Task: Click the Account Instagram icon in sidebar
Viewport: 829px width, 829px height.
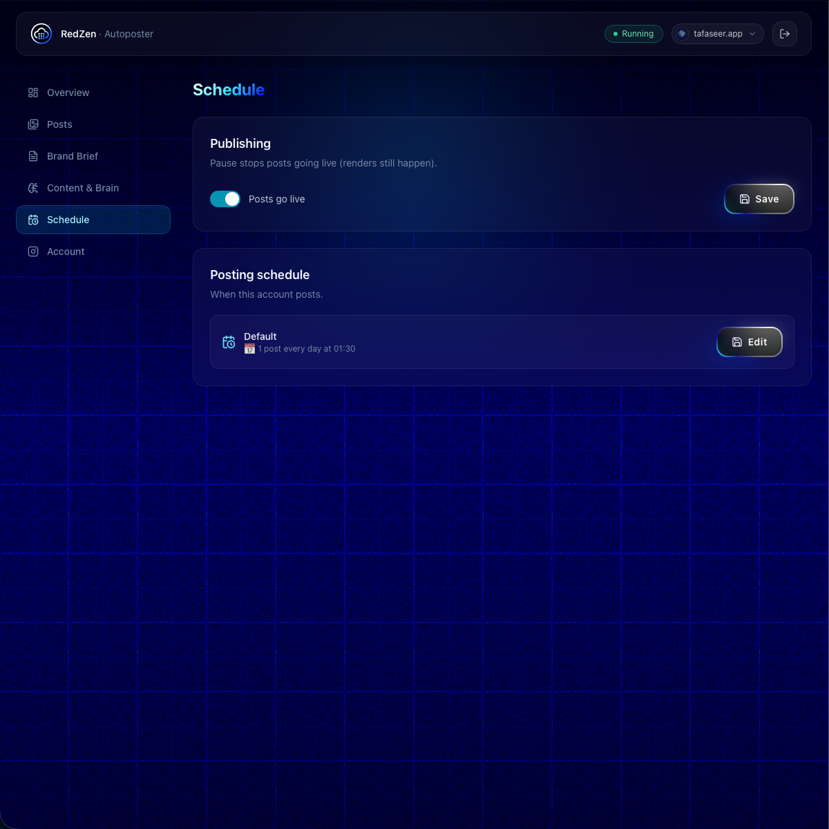Action: [x=33, y=251]
